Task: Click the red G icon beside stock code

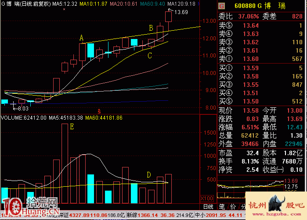Action: coord(221,7)
